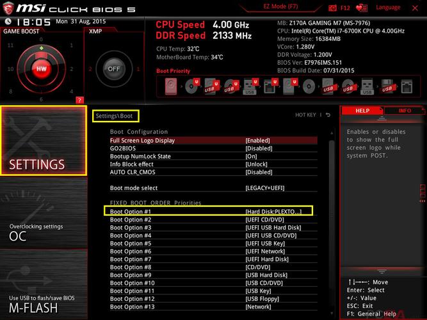Image resolution: width=427 pixels, height=320 pixels.
Task: Select the Boot Option #9 row
Action: click(x=214, y=275)
